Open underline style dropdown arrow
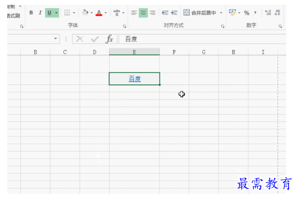 (x=56, y=13)
